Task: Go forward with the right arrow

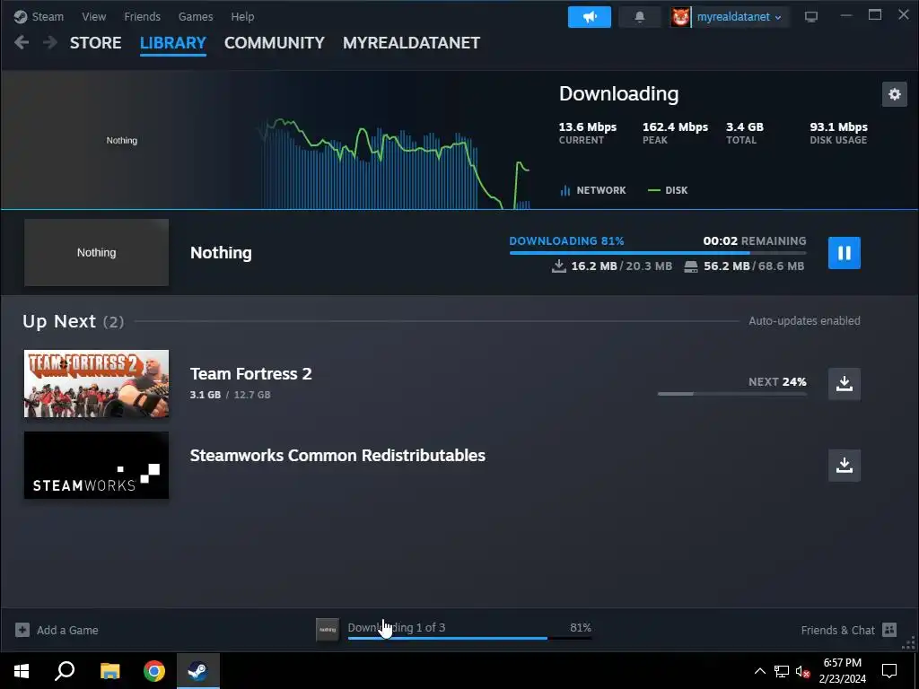Action: 50,42
